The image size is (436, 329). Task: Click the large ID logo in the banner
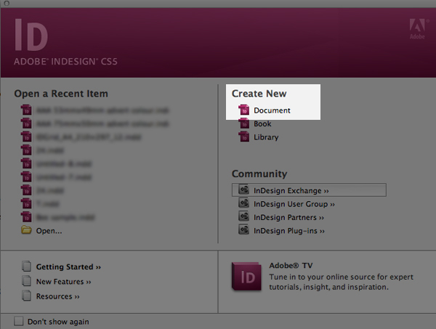(x=31, y=36)
